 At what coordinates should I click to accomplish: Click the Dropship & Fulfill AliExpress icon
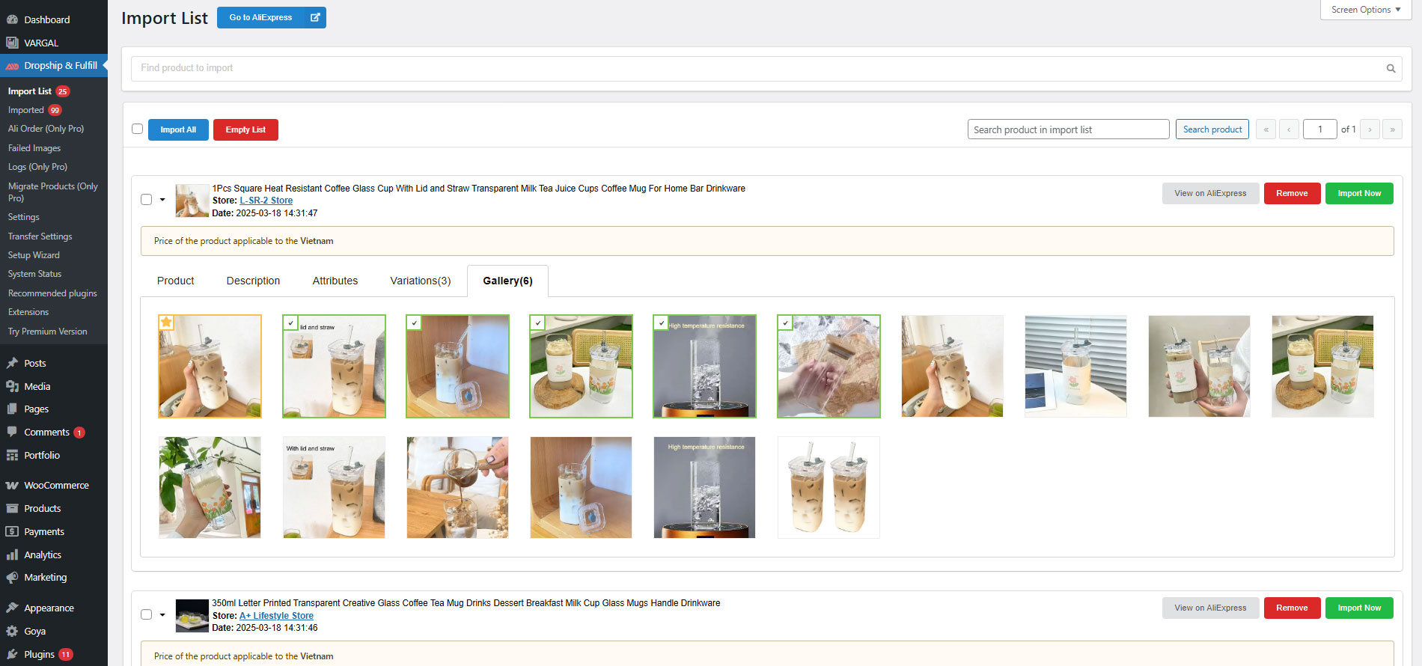point(12,66)
